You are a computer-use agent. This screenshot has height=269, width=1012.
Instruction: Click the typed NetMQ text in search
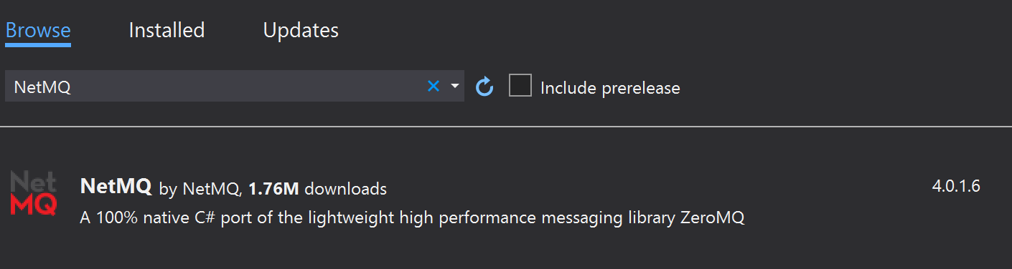42,87
